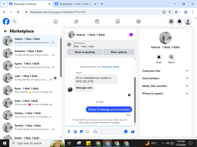Open the Windows Start menu
The height and width of the screenshot is (147, 197).
5,143
